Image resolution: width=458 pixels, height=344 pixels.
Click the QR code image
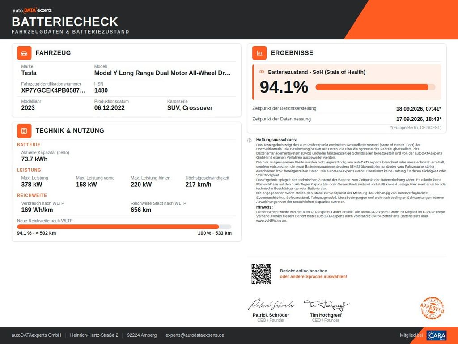261,274
